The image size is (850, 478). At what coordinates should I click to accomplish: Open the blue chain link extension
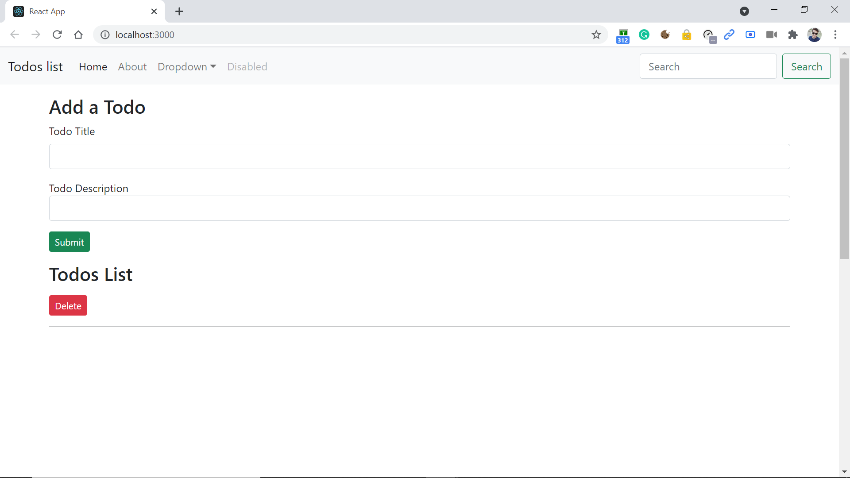click(729, 35)
